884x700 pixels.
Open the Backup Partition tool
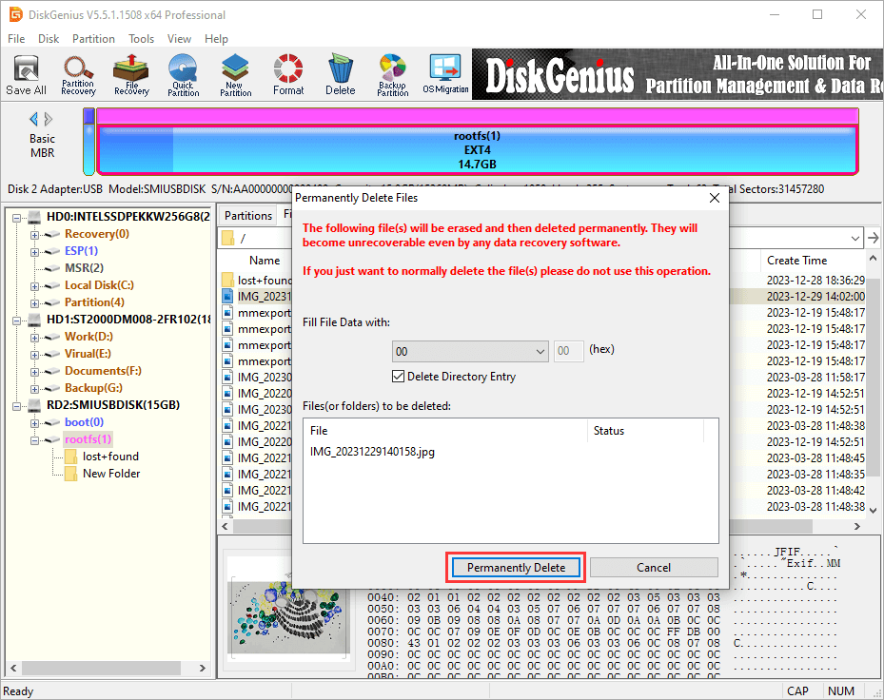[x=392, y=75]
